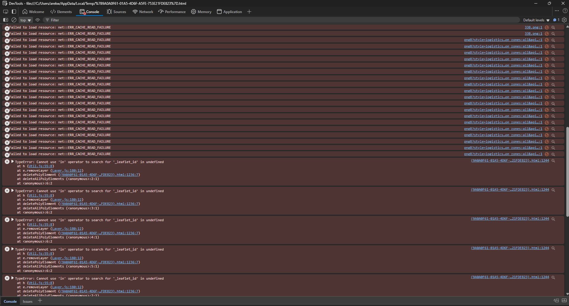This screenshot has height=306, width=569.
Task: Toggle the console sidebar panel
Action: [x=6, y=20]
